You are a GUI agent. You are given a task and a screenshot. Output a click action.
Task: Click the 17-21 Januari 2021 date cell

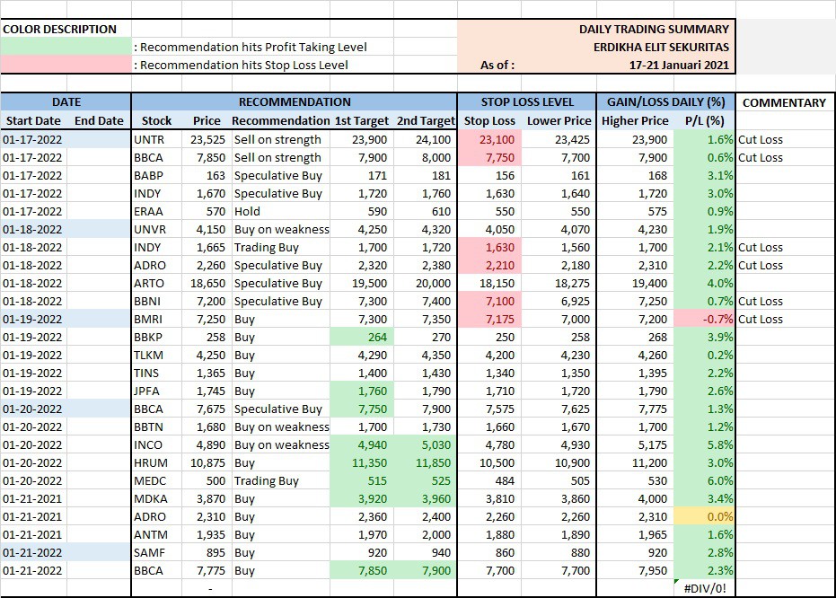[x=679, y=65]
